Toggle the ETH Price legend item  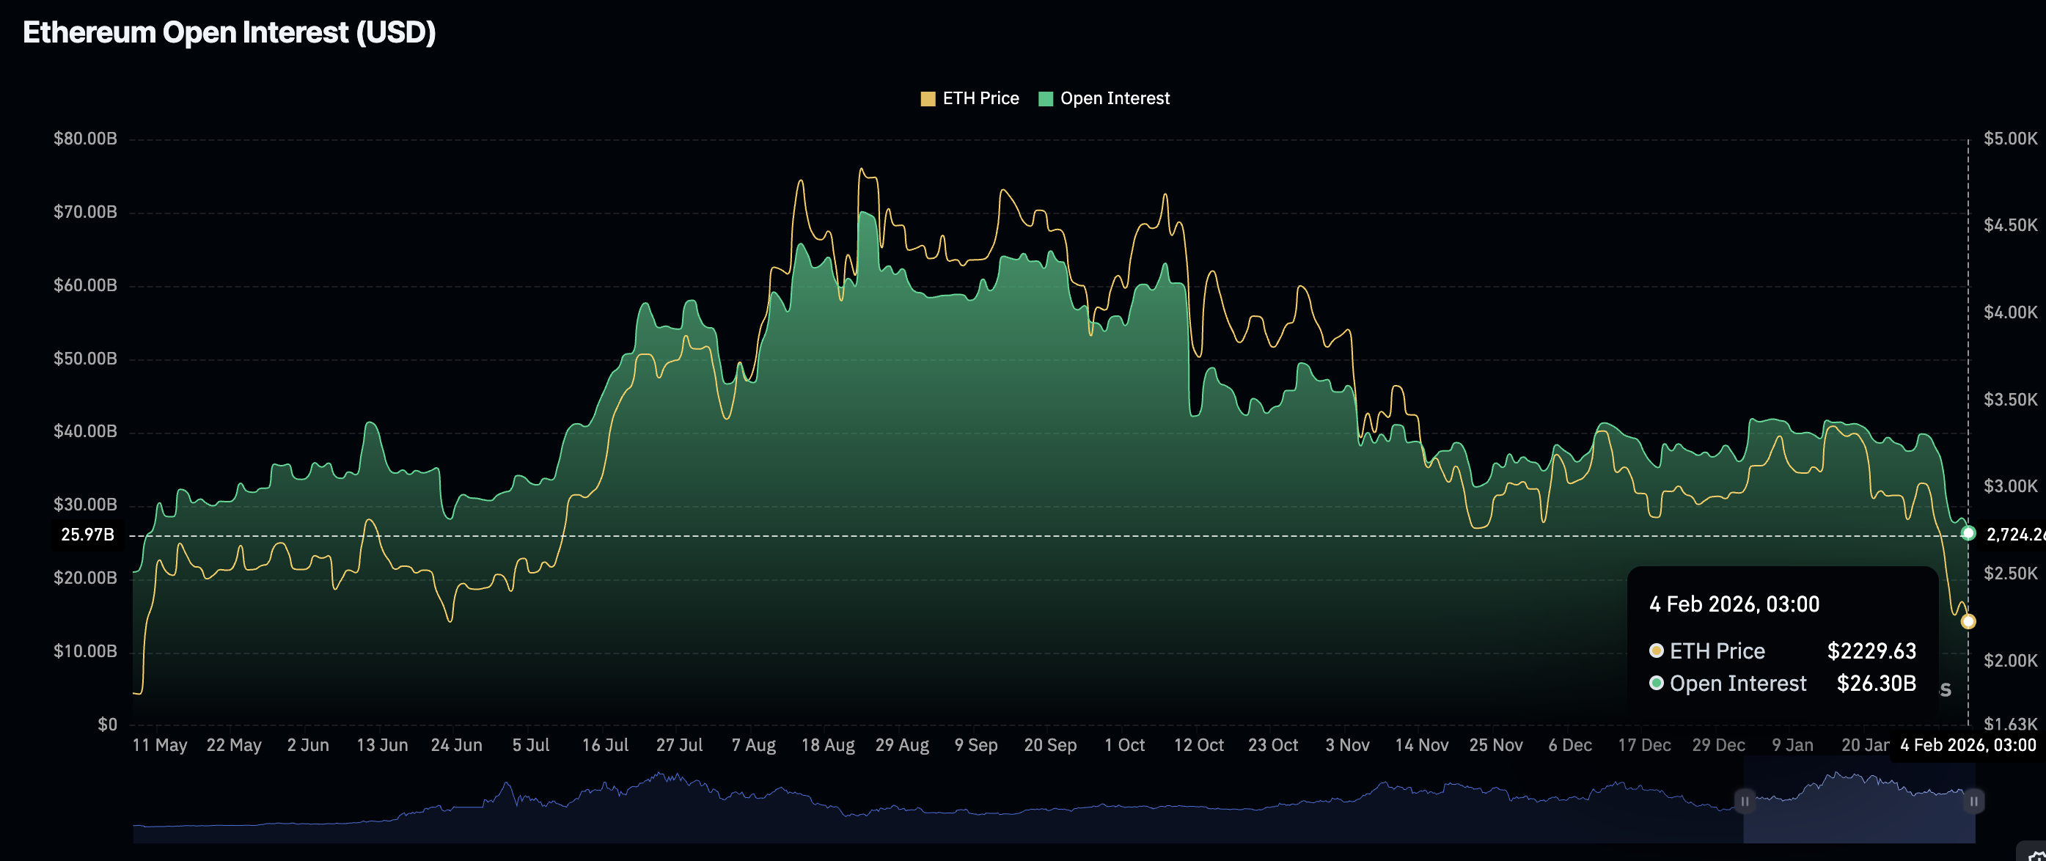pyautogui.click(x=980, y=98)
